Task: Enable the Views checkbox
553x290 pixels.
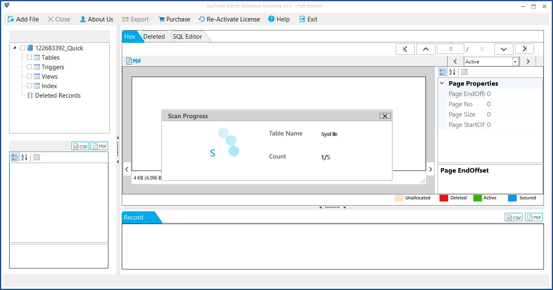Action: 29,77
